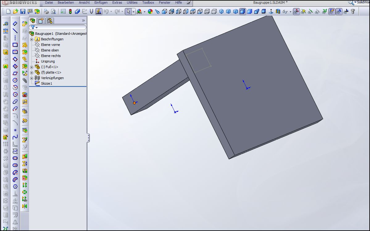This screenshot has width=370, height=231.
Task: Select the Spline sketch tool
Action: tap(15, 137)
